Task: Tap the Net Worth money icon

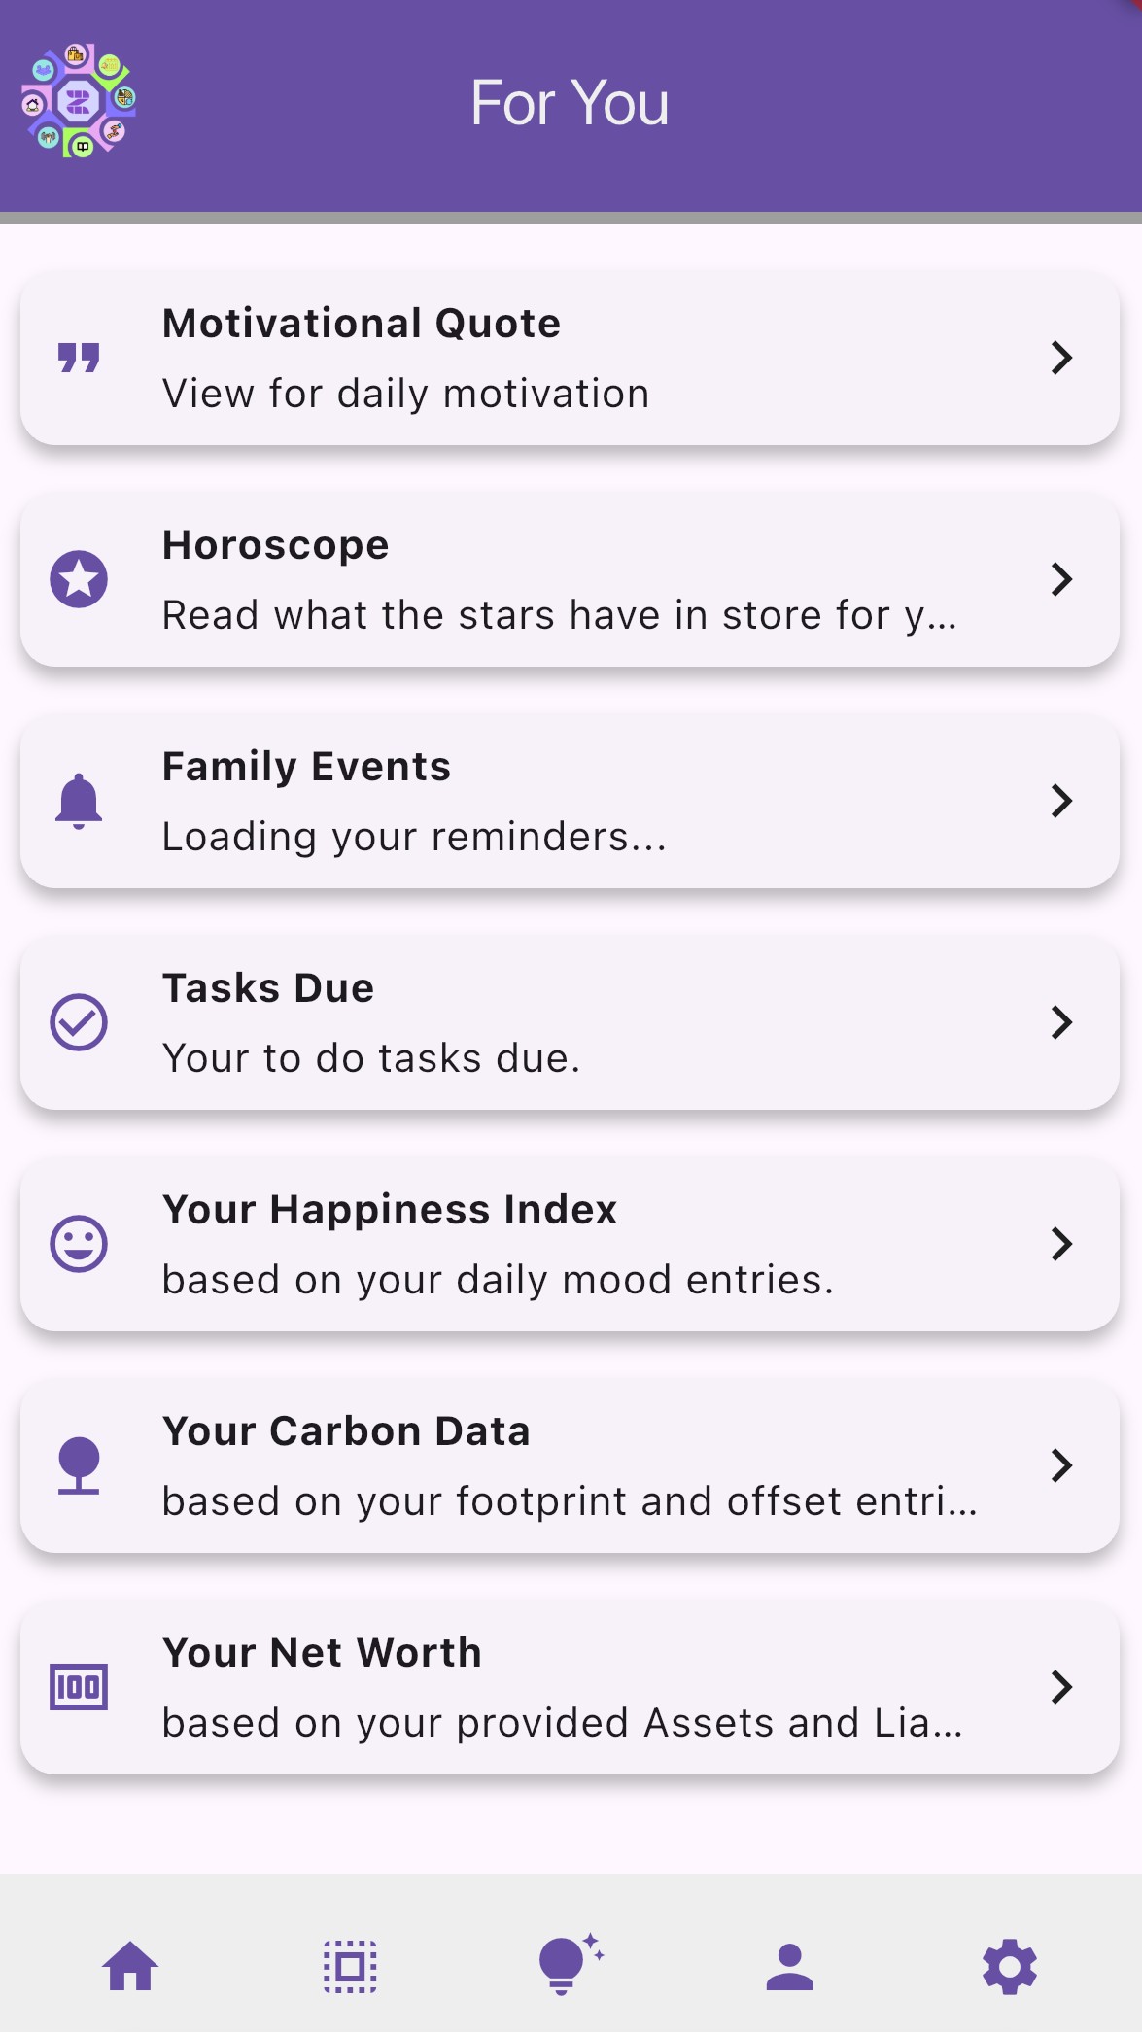Action: (x=79, y=1687)
